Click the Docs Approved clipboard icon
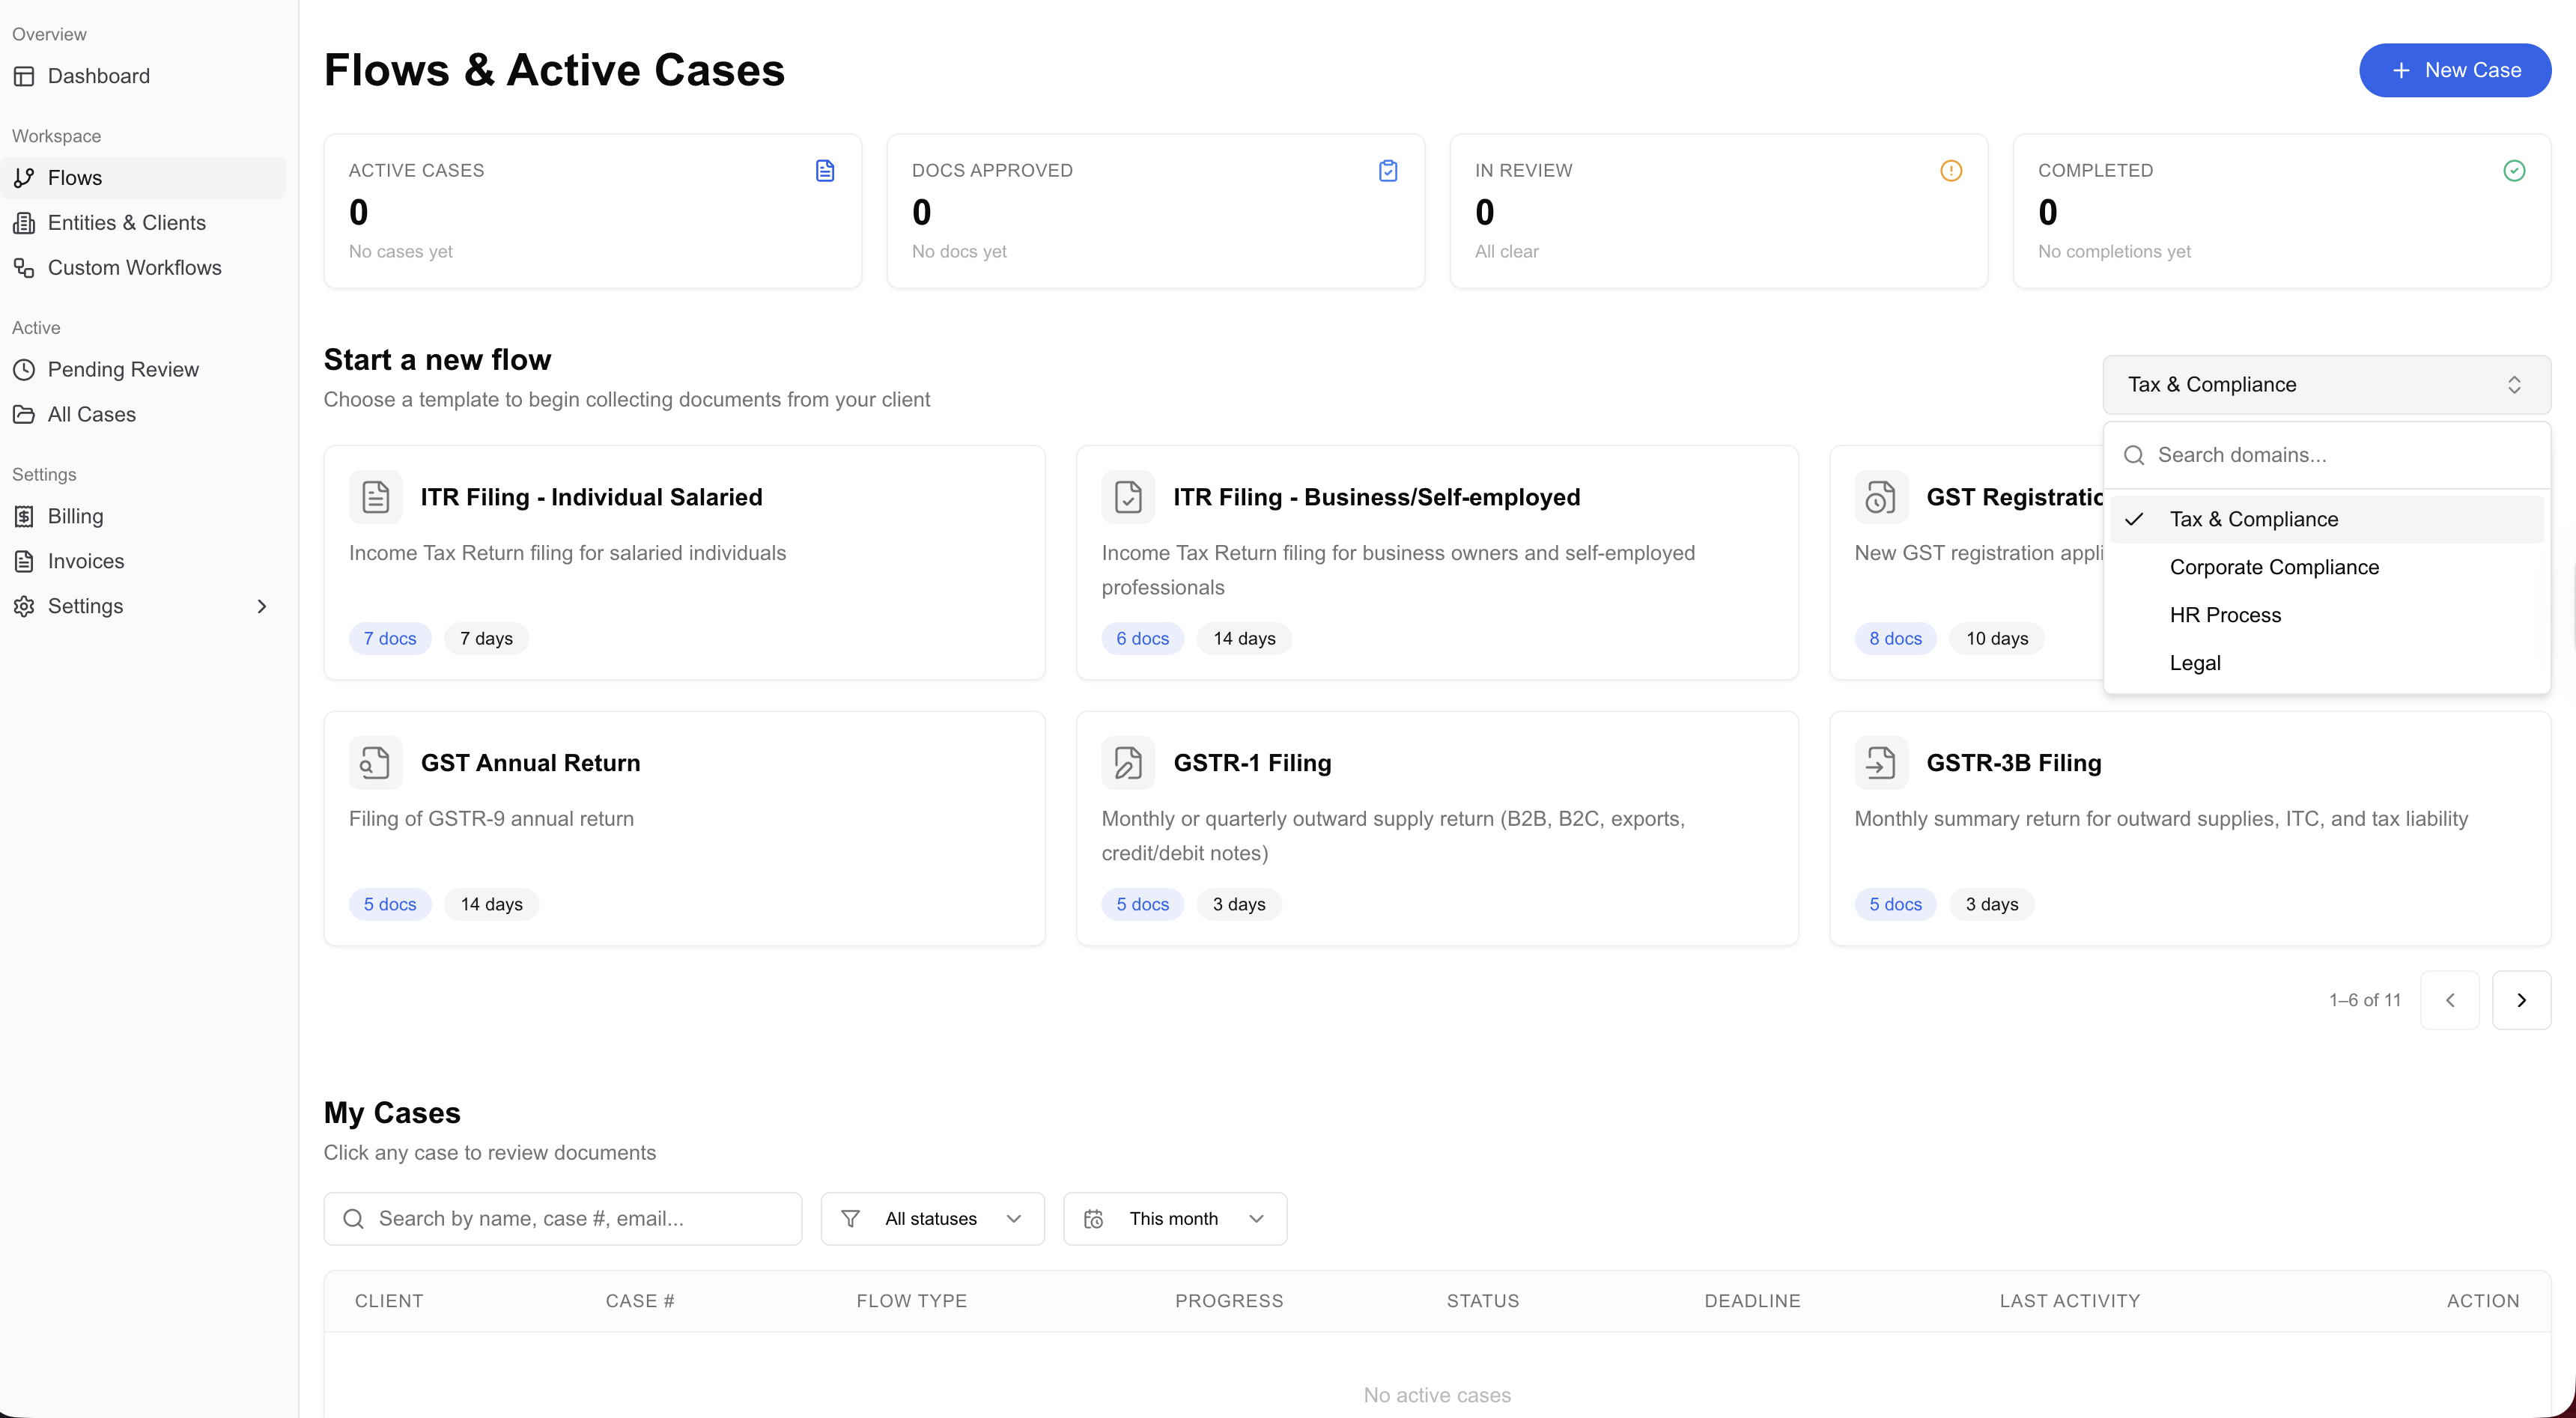 click(x=1388, y=171)
